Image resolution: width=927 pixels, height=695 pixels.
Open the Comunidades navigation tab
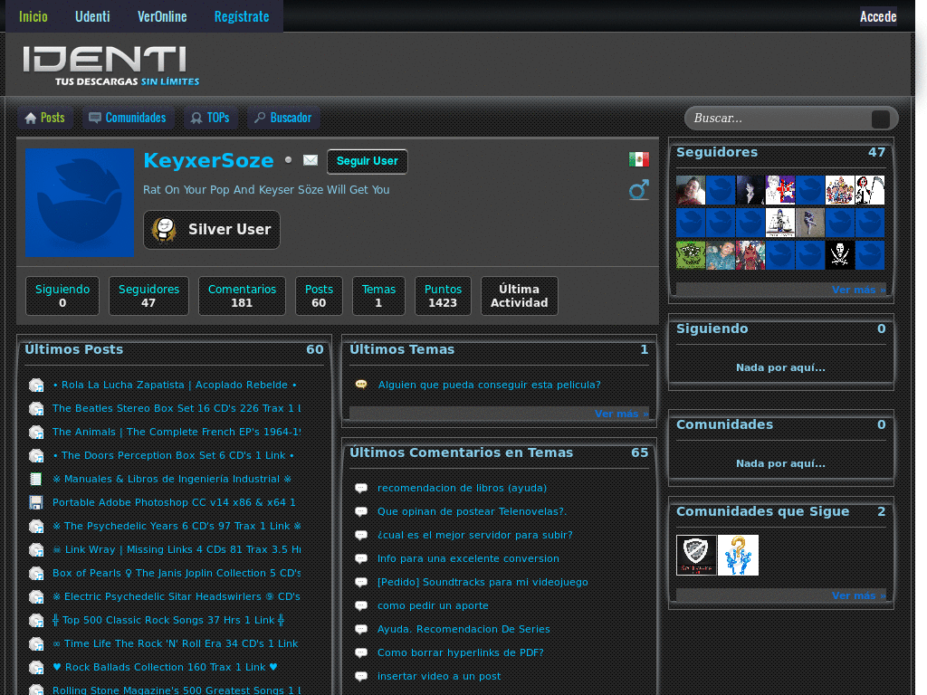click(128, 118)
